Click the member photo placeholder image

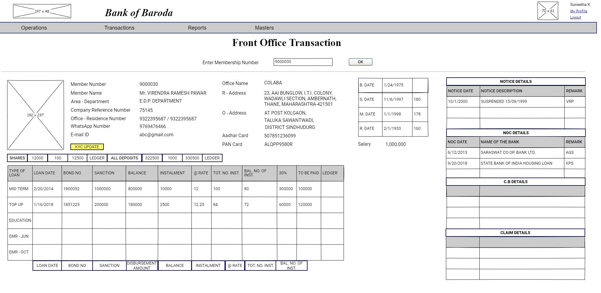35,115
